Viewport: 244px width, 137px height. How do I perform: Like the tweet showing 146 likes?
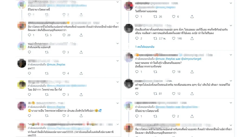coord(174,38)
